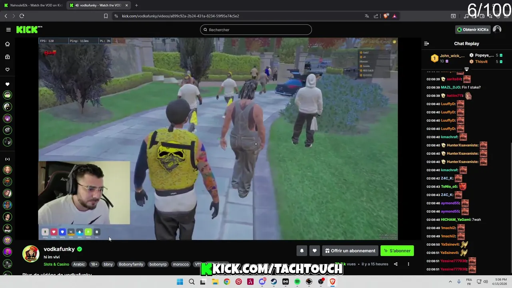Click the Kick logo in the header
512x288 pixels.
point(29,30)
